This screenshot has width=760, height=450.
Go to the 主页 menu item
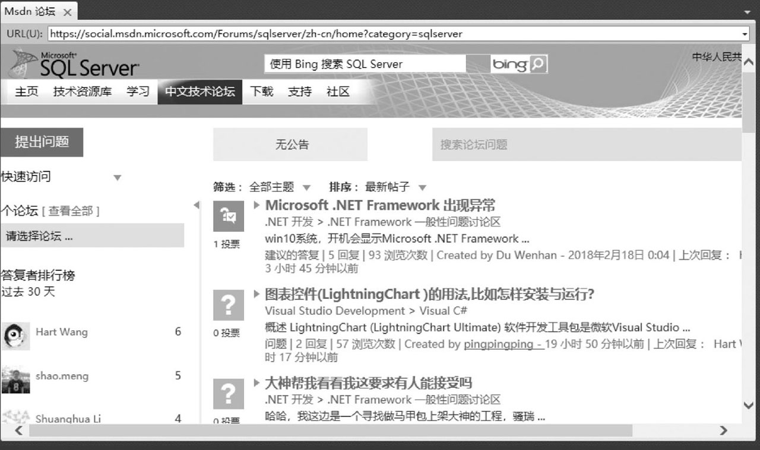click(x=26, y=92)
